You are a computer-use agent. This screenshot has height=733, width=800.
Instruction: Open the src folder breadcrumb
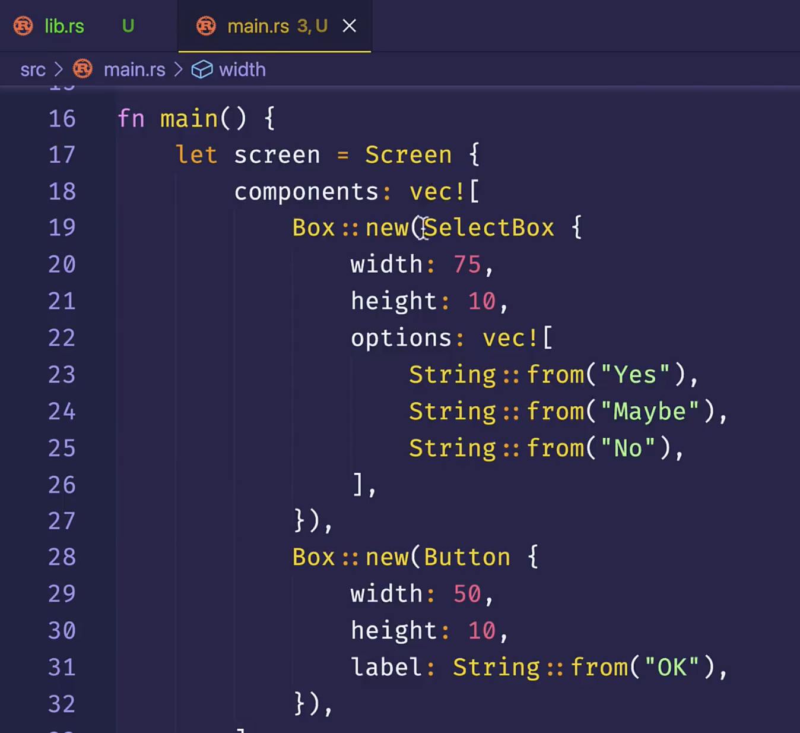33,69
